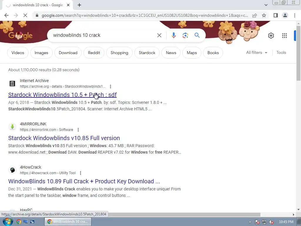Open the muted volume tray icon
Screen dimensions: 301x226
pyautogui.click(x=271, y=222)
